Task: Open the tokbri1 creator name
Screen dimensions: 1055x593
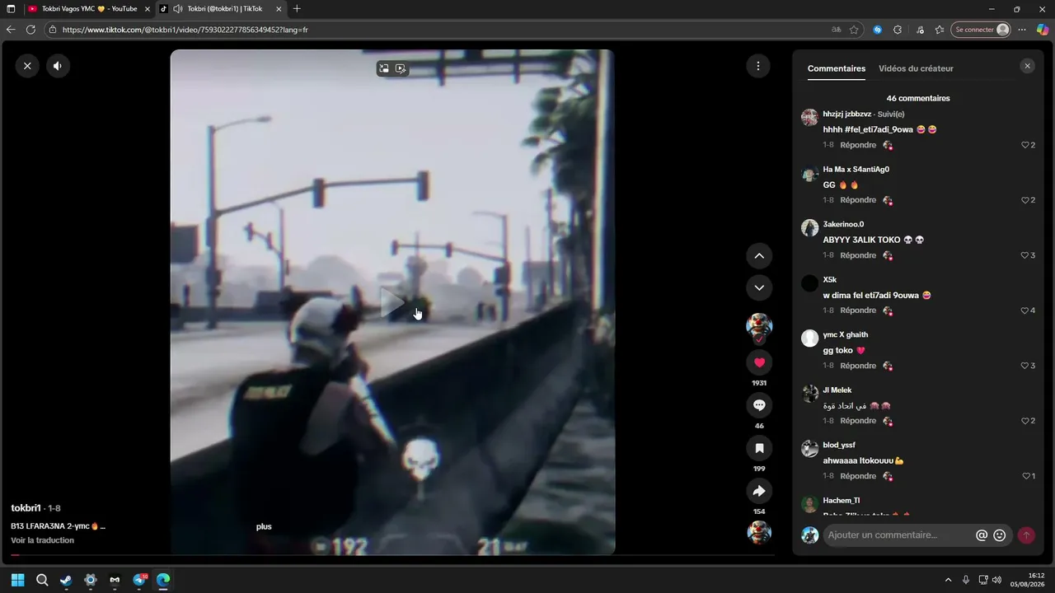Action: [x=26, y=508]
